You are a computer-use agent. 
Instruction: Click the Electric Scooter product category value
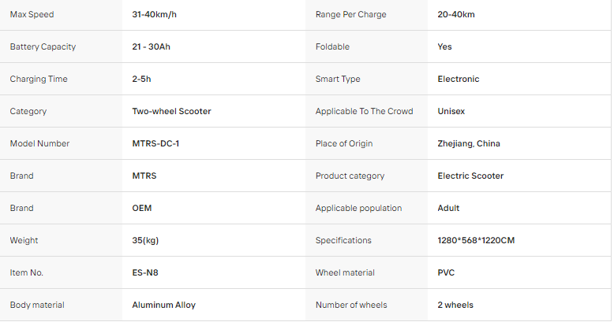(470, 176)
